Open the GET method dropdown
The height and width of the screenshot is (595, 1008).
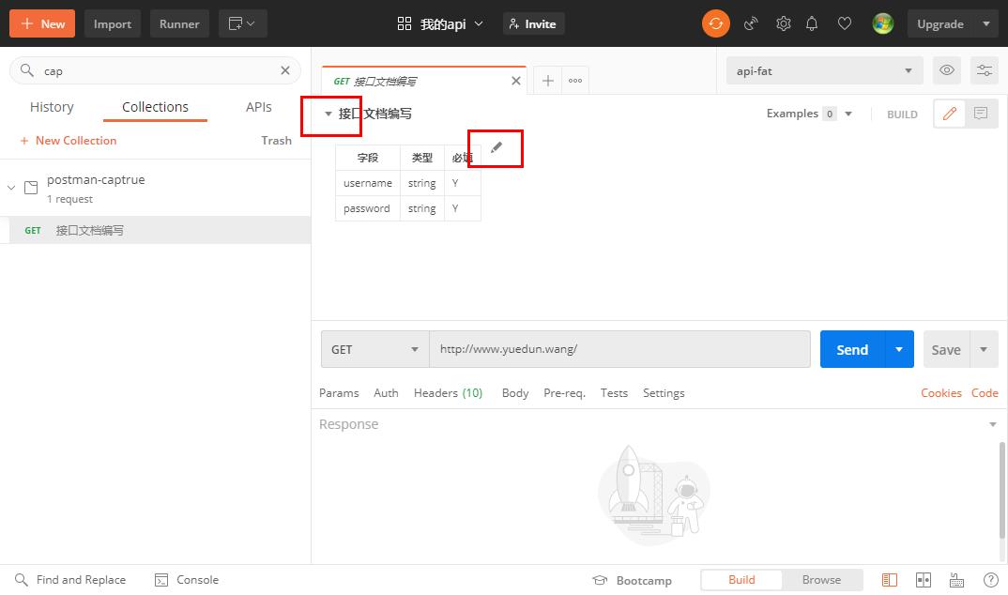click(x=374, y=349)
